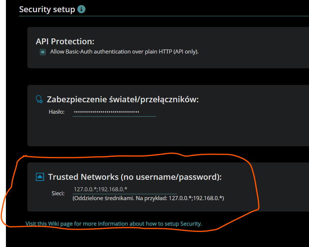
Task: Click the Zabezpieczenie świateł/przełączników heading
Action: [x=123, y=100]
